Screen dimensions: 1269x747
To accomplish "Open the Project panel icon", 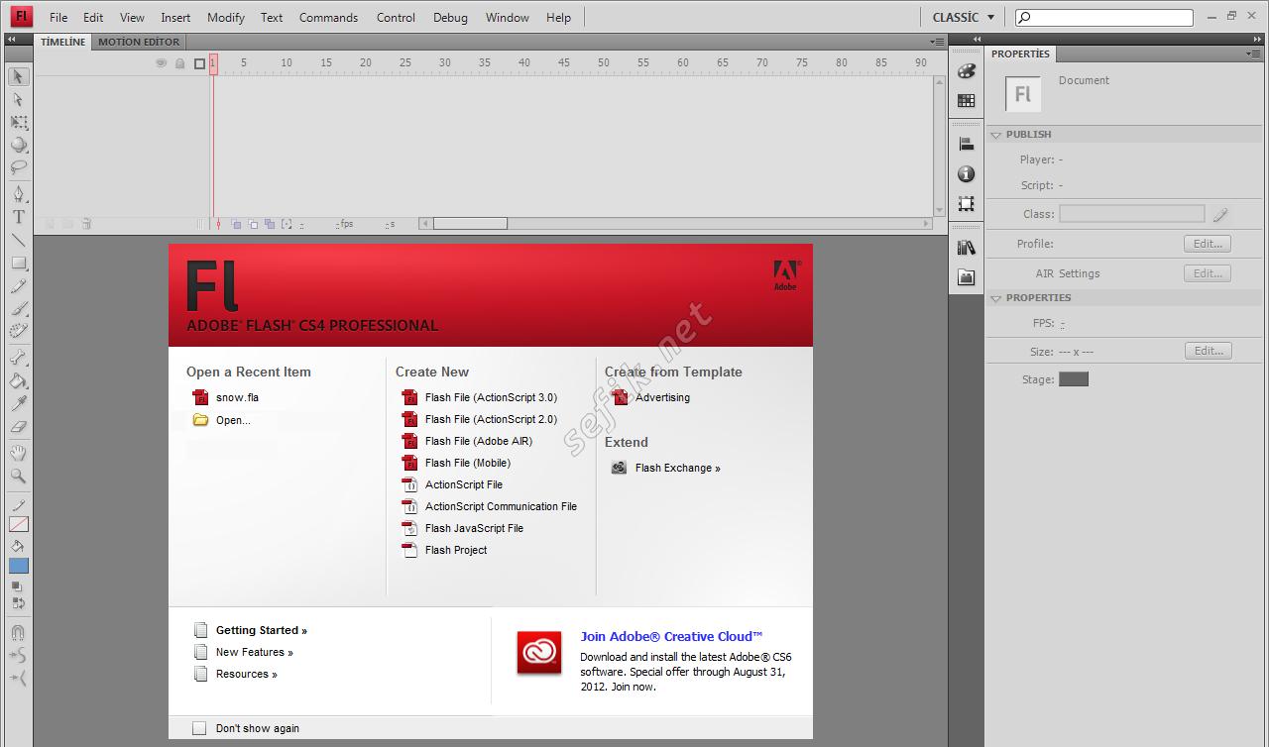I will 967,277.
